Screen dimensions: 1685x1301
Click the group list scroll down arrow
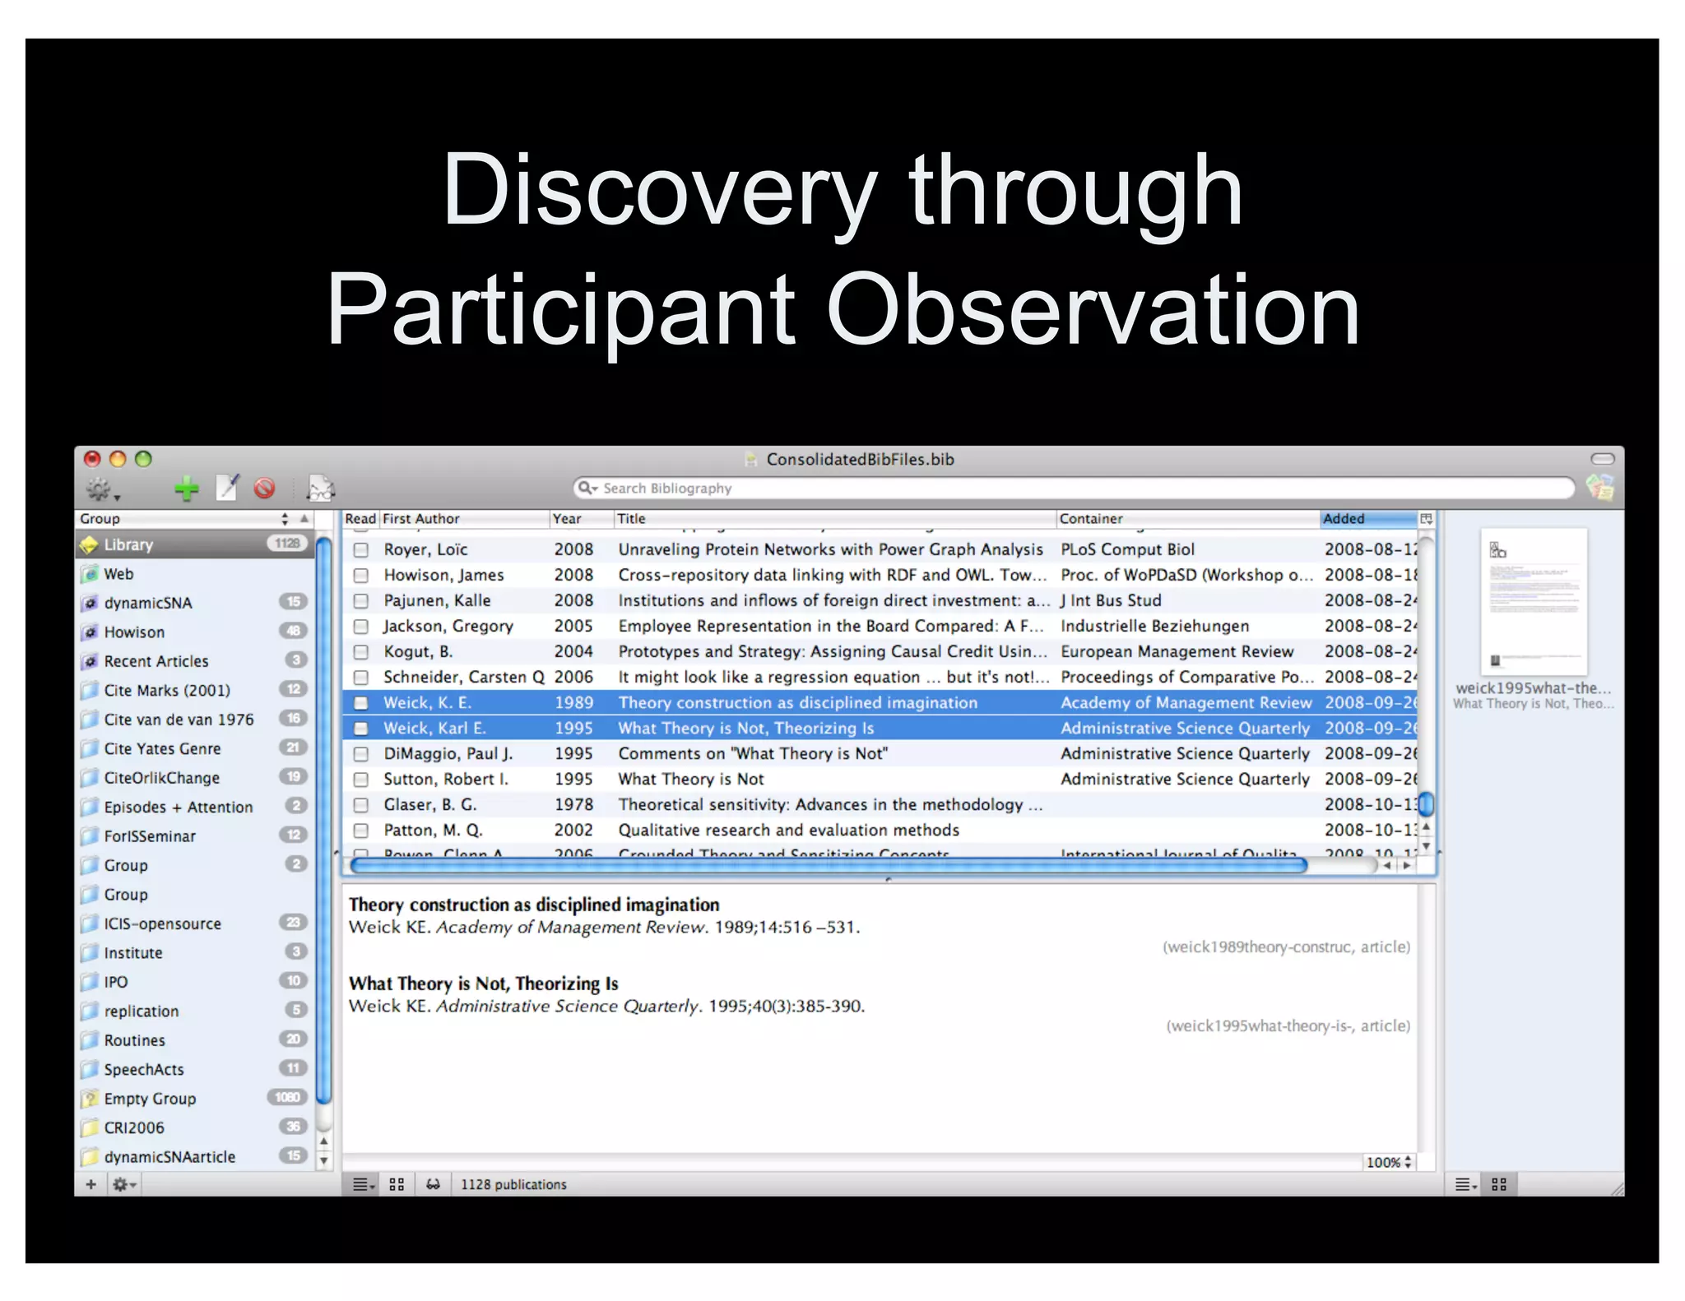324,1160
